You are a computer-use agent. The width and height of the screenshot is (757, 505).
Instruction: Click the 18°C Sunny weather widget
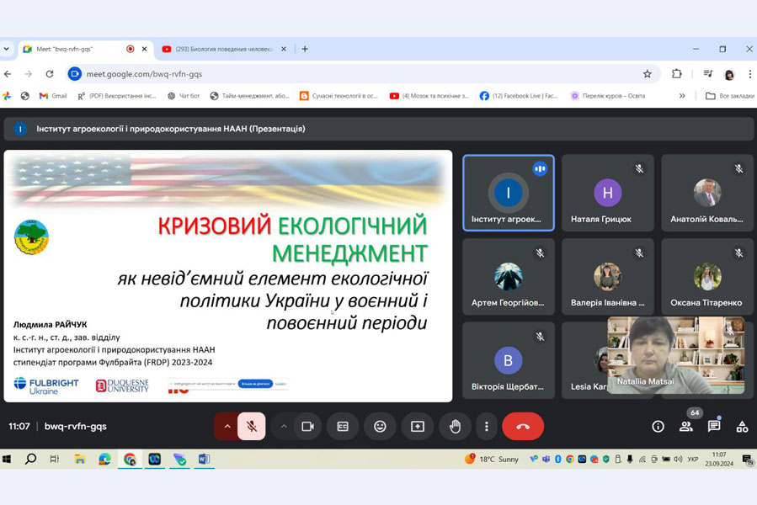point(492,460)
